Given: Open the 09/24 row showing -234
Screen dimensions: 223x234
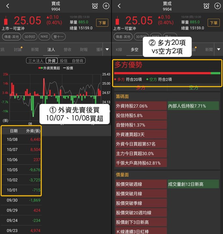Looking at the screenshot, I should pyautogui.click(x=21, y=221).
